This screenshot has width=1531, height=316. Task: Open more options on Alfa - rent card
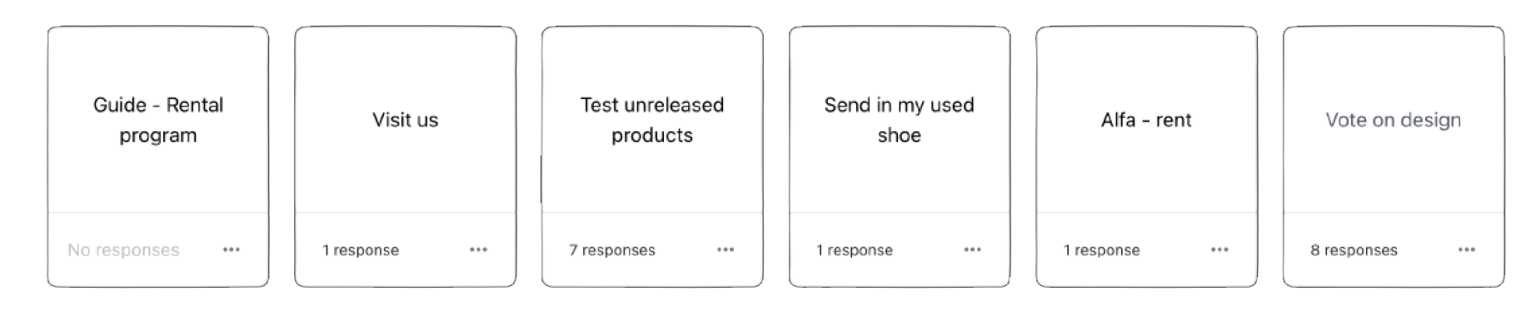pos(1219,249)
